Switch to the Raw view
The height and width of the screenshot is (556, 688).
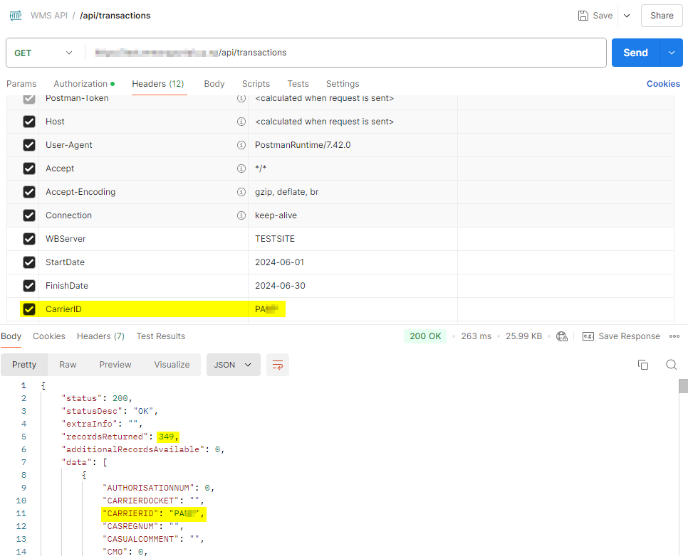pyautogui.click(x=68, y=365)
